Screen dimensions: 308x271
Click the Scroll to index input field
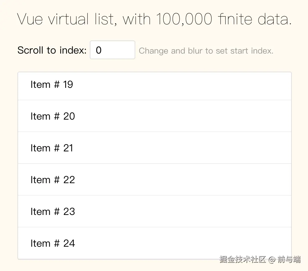pyautogui.click(x=112, y=50)
